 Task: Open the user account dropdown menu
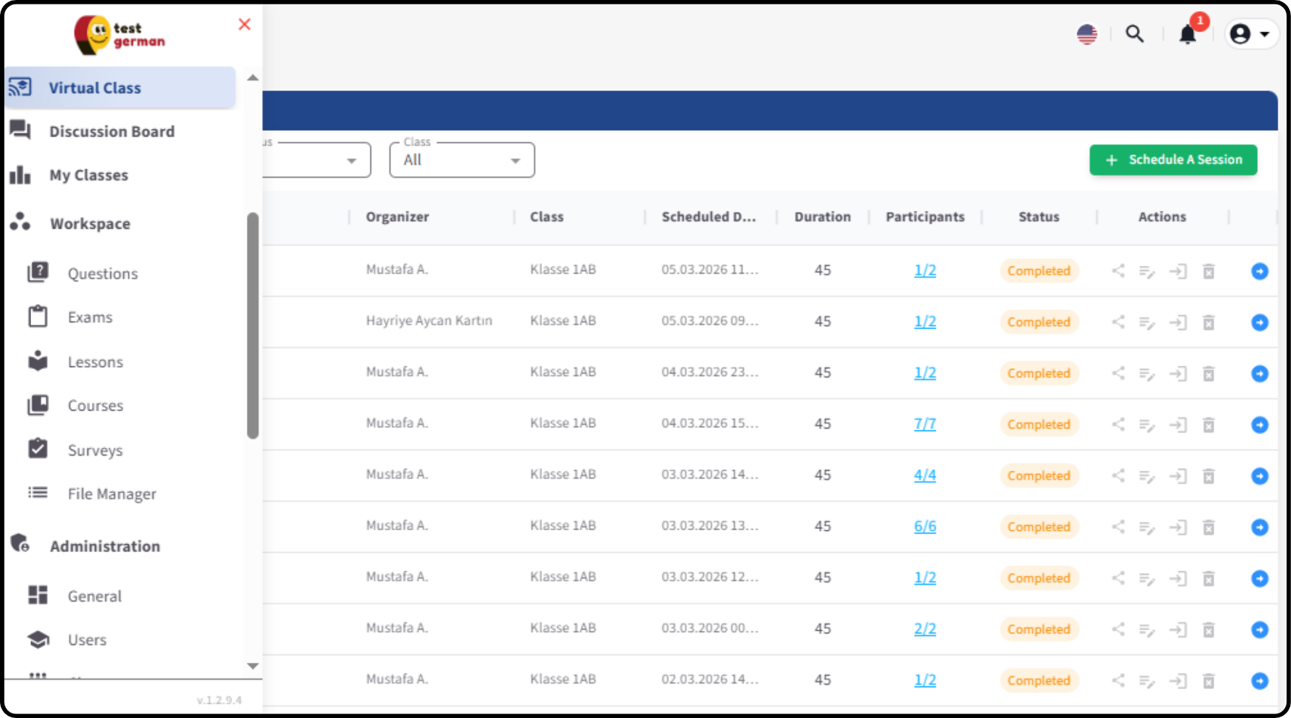tap(1249, 34)
